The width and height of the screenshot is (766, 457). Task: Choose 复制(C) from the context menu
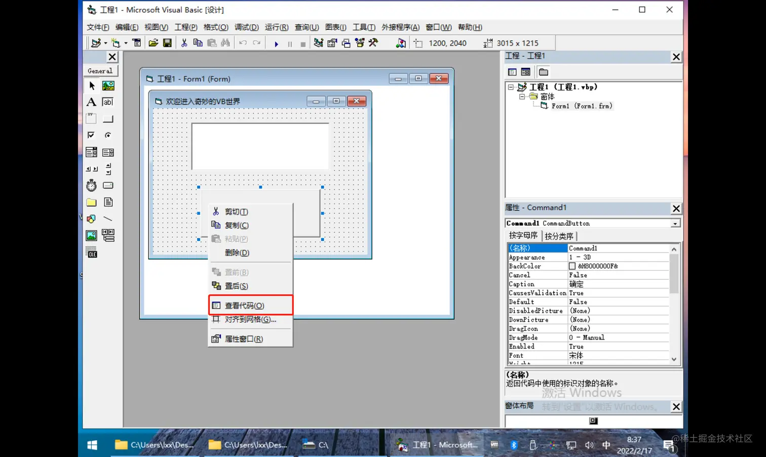pos(251,225)
